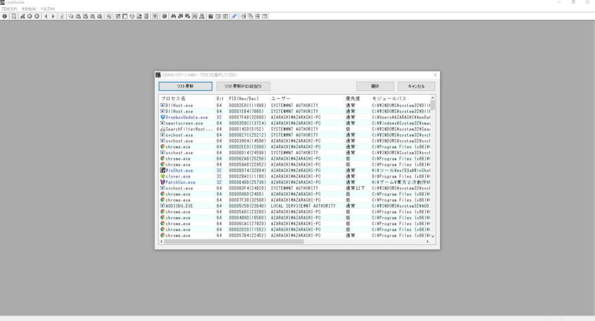Image resolution: width=595 pixels, height=321 pixels.
Task: Click the 通常以下 priority cell
Action: [x=355, y=188]
